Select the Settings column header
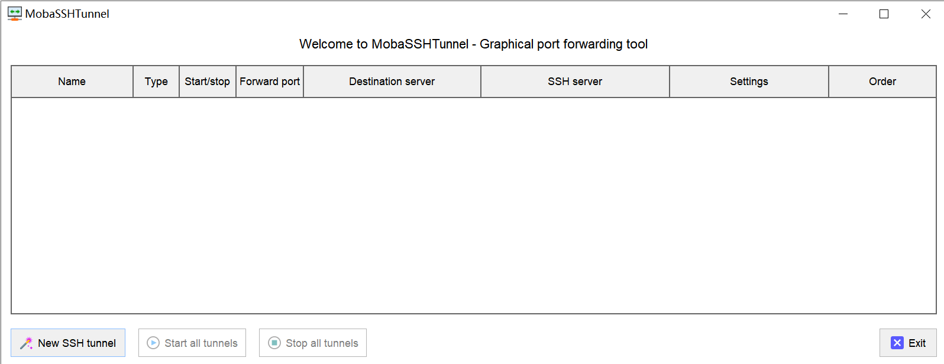Image resolution: width=944 pixels, height=364 pixels. click(749, 82)
